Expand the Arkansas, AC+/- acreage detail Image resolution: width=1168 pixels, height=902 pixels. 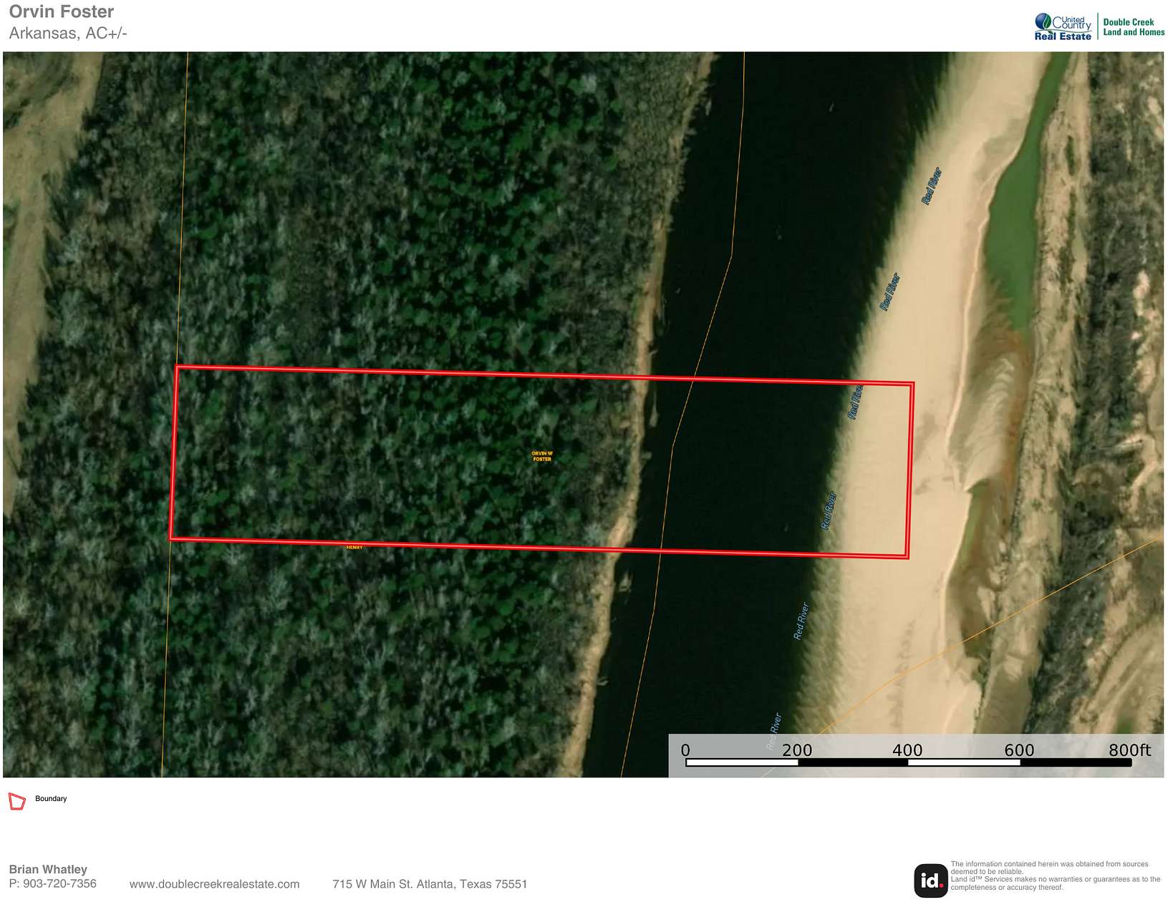coord(68,31)
